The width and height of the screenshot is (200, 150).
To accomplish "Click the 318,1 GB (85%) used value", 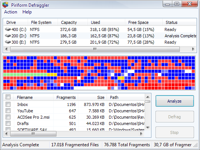I will pos(104,29).
